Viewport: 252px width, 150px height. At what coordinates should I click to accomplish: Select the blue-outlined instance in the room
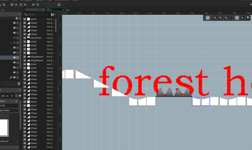pos(201,102)
